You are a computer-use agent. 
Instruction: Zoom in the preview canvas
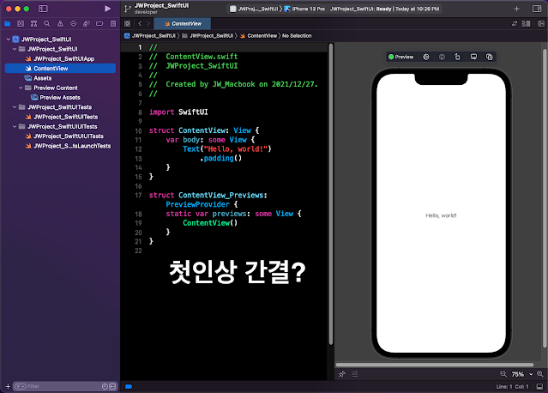540,374
